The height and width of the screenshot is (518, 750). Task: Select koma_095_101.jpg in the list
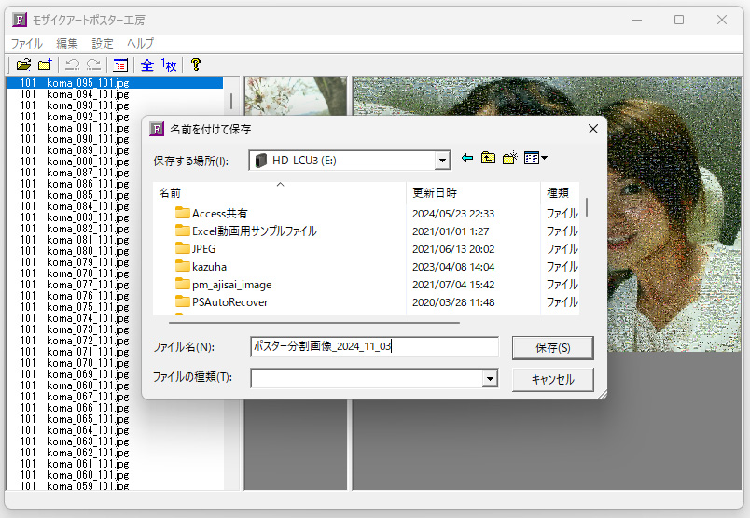click(x=115, y=83)
